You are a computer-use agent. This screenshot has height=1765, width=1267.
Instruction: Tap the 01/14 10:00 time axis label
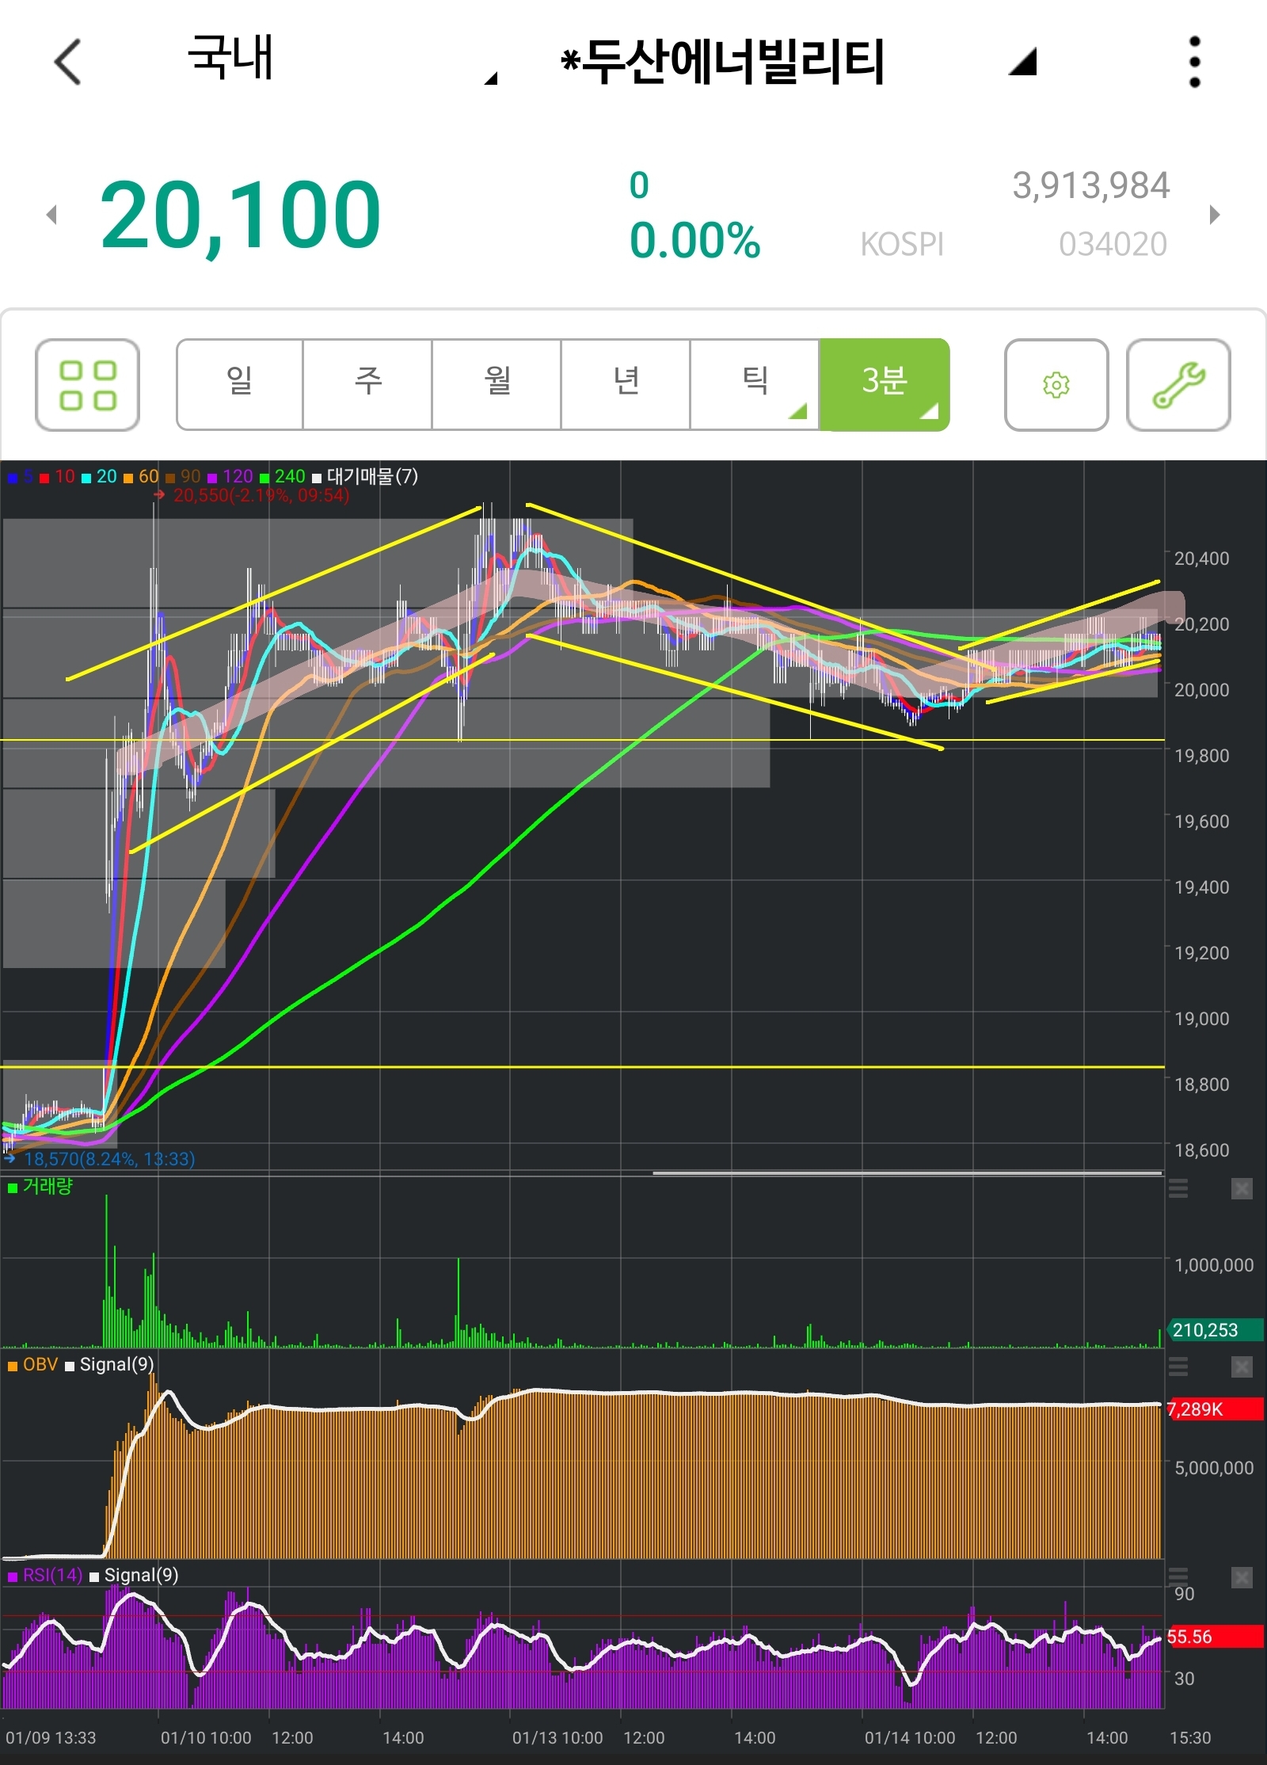910,1738
